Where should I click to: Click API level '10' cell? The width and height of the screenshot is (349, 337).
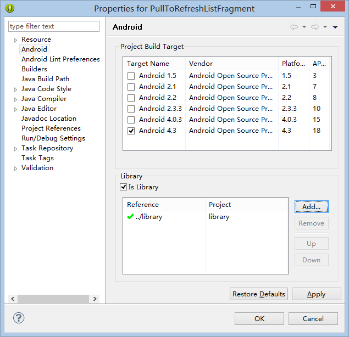coord(317,109)
